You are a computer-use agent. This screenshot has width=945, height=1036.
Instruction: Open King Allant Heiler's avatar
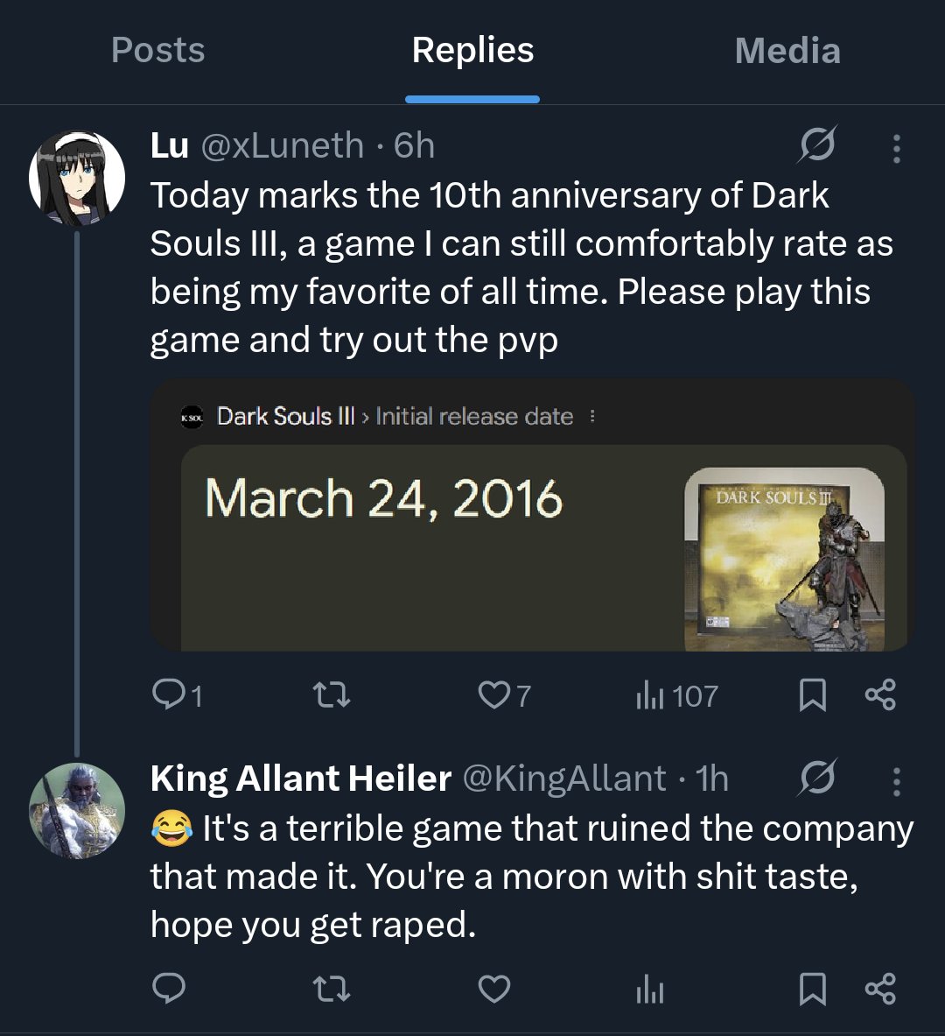(77, 810)
